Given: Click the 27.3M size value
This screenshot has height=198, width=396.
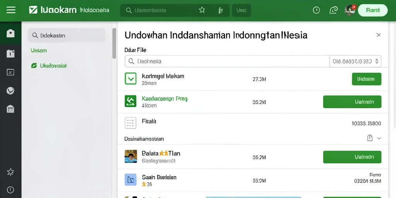Looking at the screenshot, I should (x=259, y=79).
